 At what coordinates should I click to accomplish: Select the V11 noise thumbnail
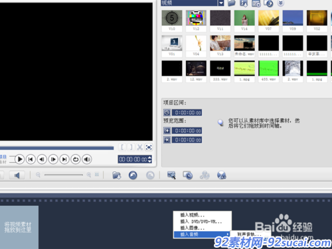pos(220,18)
